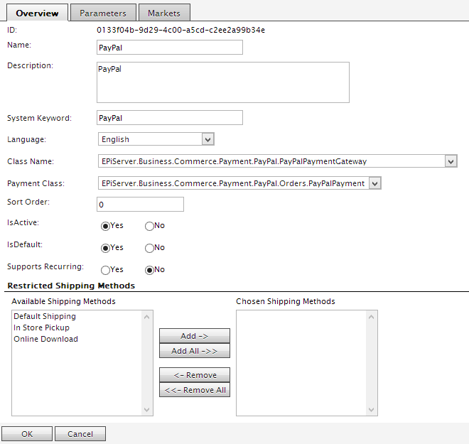Image resolution: width=469 pixels, height=444 pixels.
Task: Enable Supports Recurring with Yes
Action: pyautogui.click(x=106, y=270)
